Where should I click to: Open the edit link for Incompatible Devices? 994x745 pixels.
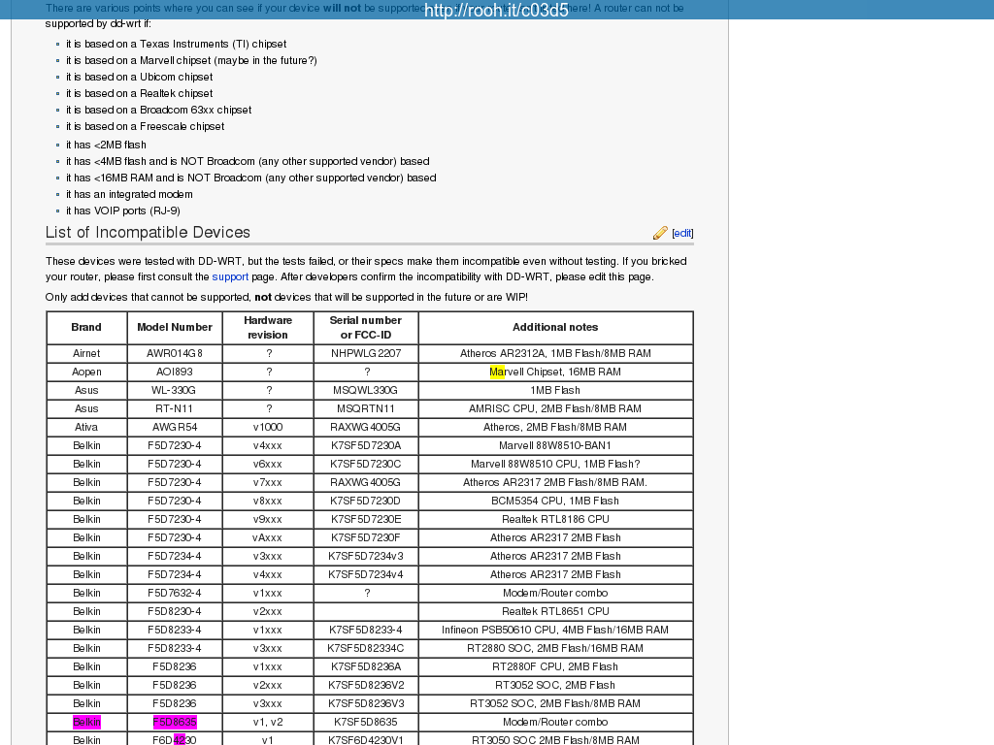point(682,233)
